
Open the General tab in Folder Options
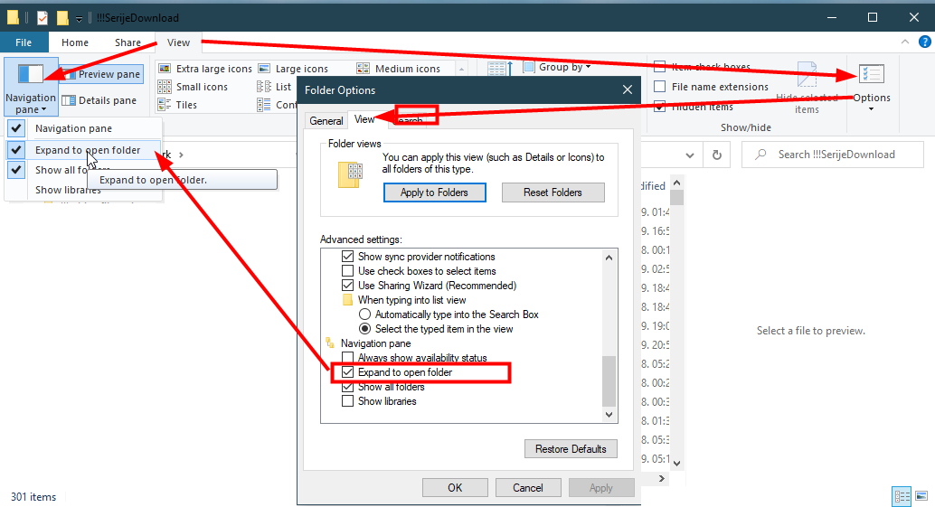pos(326,120)
